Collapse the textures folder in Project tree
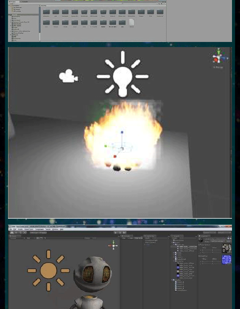Image resolution: width=240 pixels, height=309 pixels. (174, 261)
